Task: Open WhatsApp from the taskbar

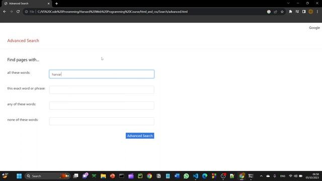Action: click(x=186, y=176)
